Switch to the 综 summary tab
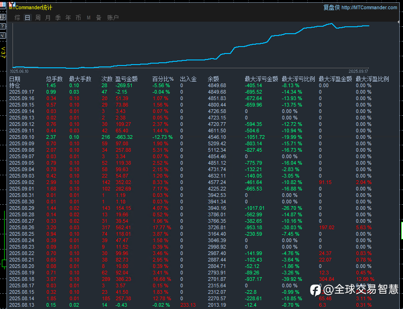This screenshot has height=309, width=403. (x=17, y=18)
